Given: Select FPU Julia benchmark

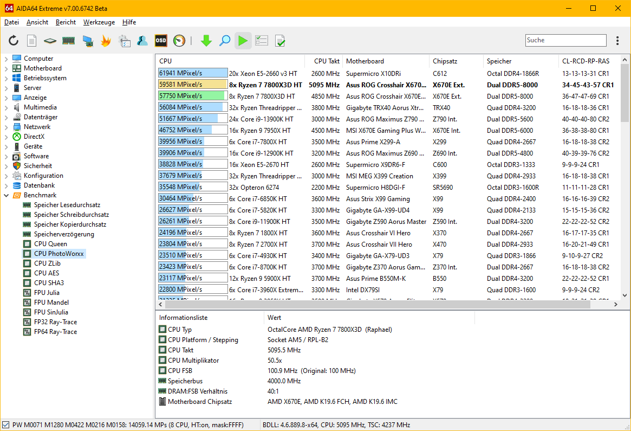Looking at the screenshot, I should tap(46, 292).
